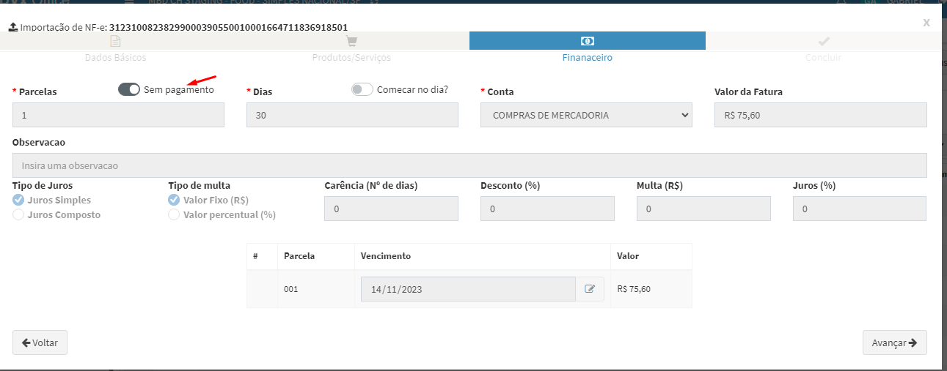Open the Conta dropdown list
Viewport: 947px width, 371px height.
tap(586, 115)
